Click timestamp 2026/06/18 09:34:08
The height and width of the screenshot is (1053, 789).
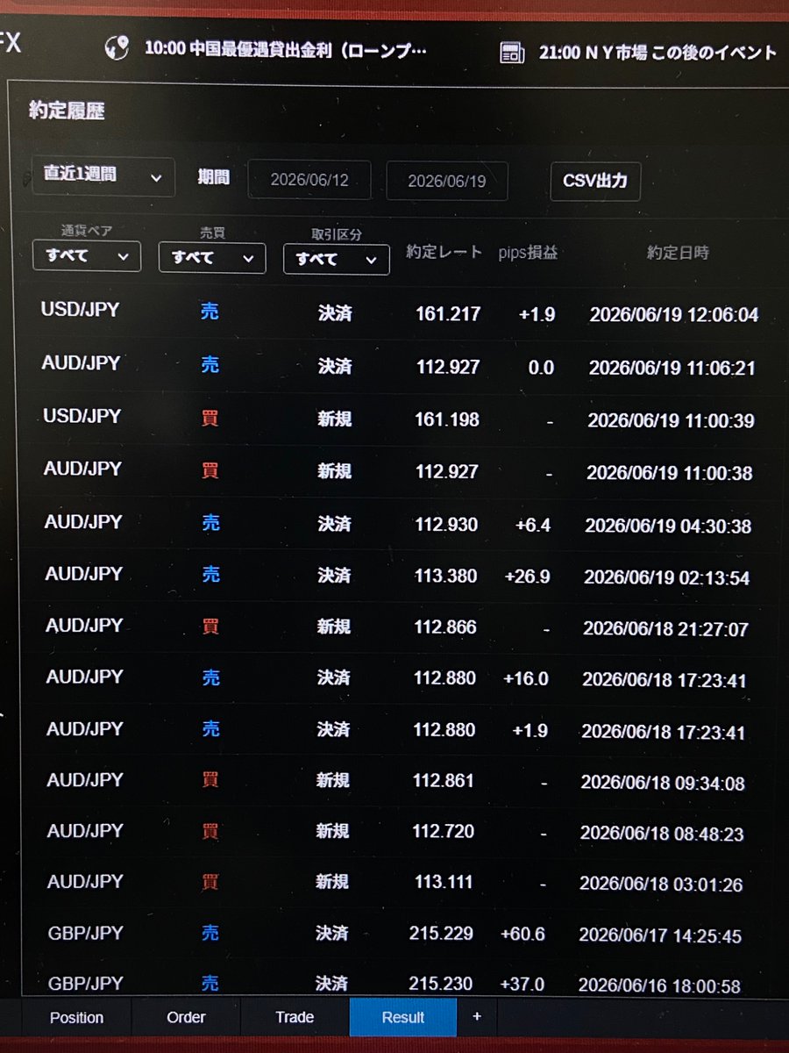click(663, 782)
